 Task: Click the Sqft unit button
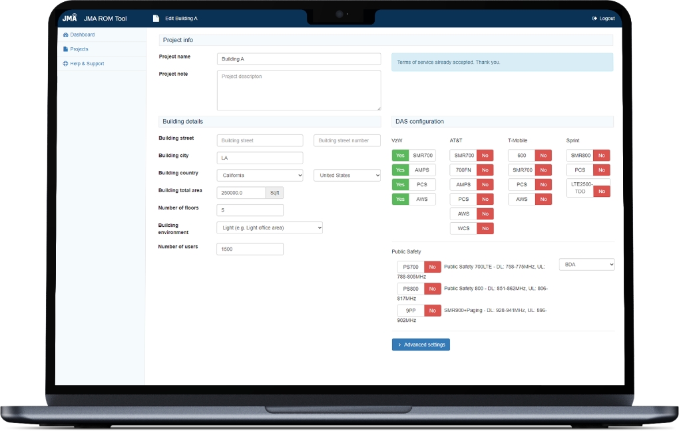point(274,193)
